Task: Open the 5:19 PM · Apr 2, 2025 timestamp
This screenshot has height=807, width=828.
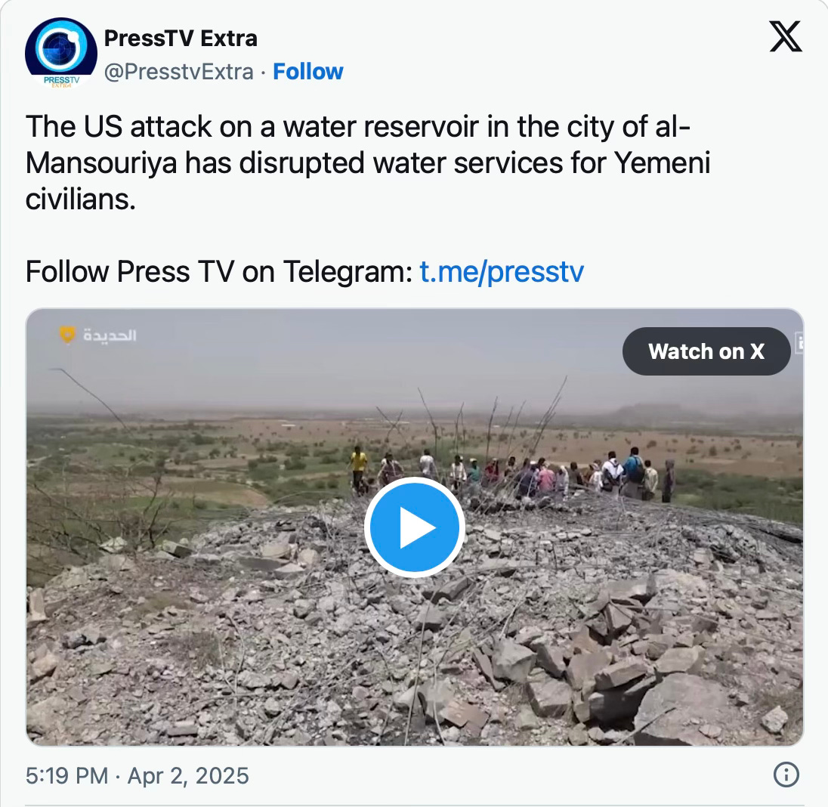Action: (x=137, y=776)
